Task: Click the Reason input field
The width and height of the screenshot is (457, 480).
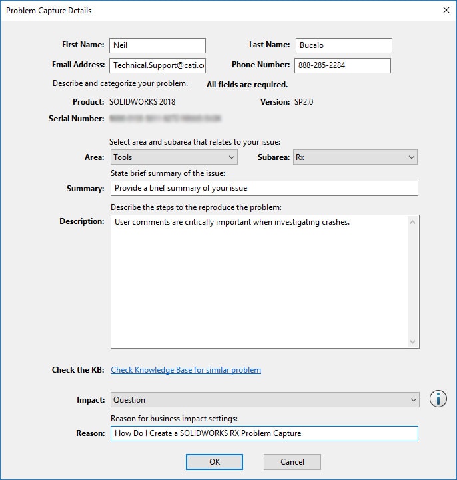Action: tap(264, 433)
